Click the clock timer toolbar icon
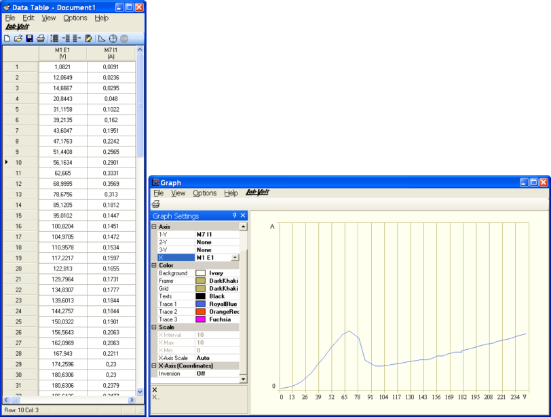Screen dimensions: 551x417 tap(113, 39)
